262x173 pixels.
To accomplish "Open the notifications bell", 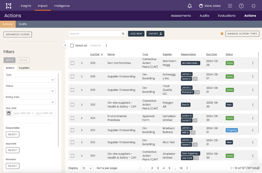I will click(189, 6).
